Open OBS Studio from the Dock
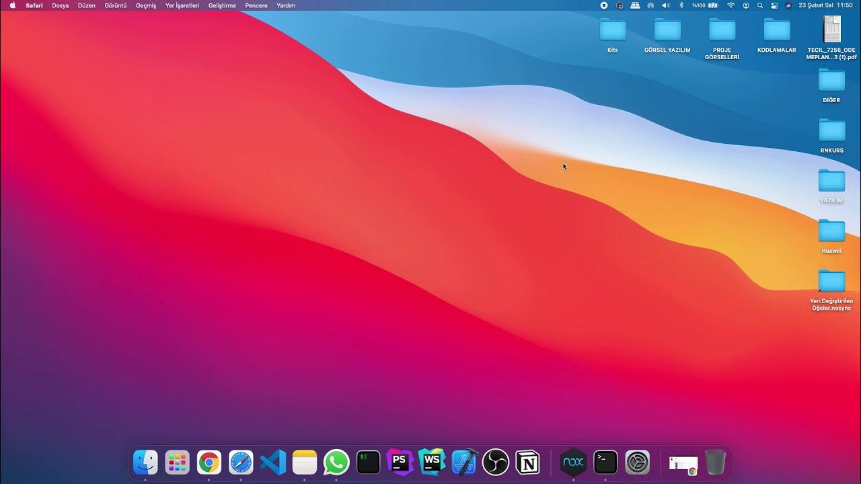 click(496, 462)
